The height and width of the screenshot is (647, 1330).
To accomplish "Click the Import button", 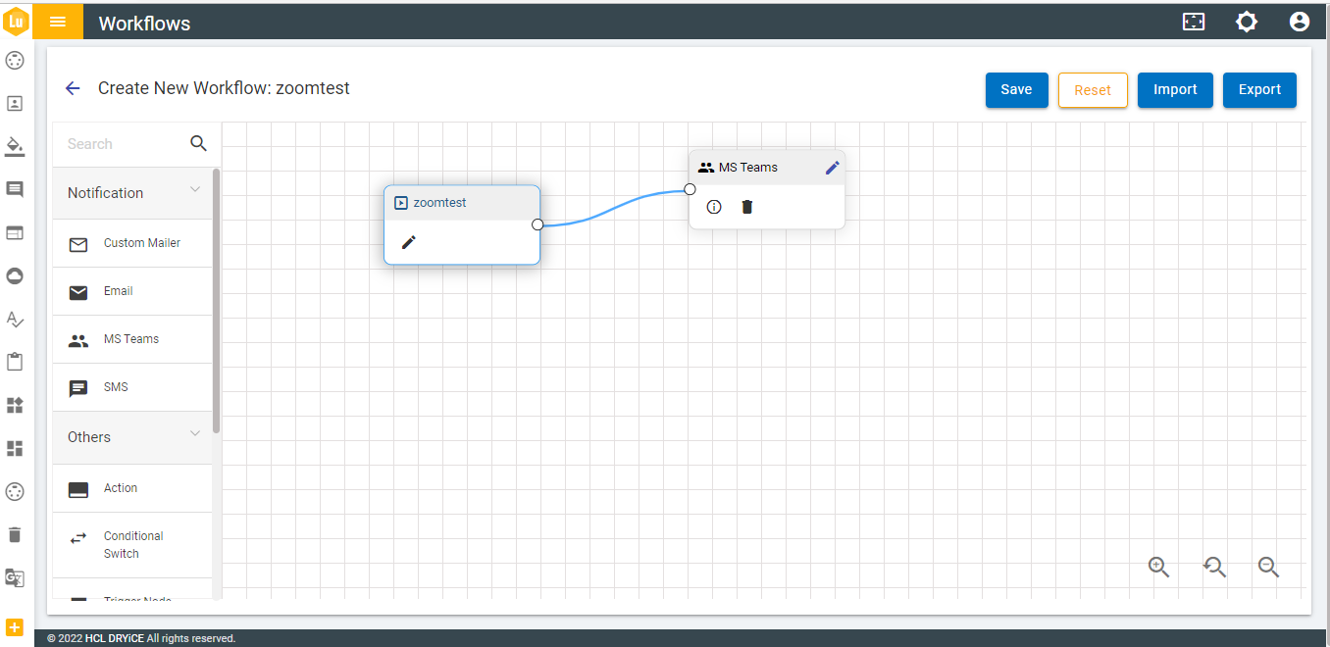I will click(1175, 90).
